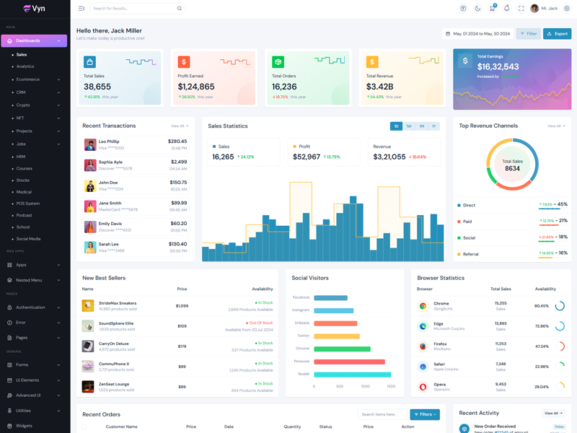Click the Total Sales bag icon

(x=90, y=62)
